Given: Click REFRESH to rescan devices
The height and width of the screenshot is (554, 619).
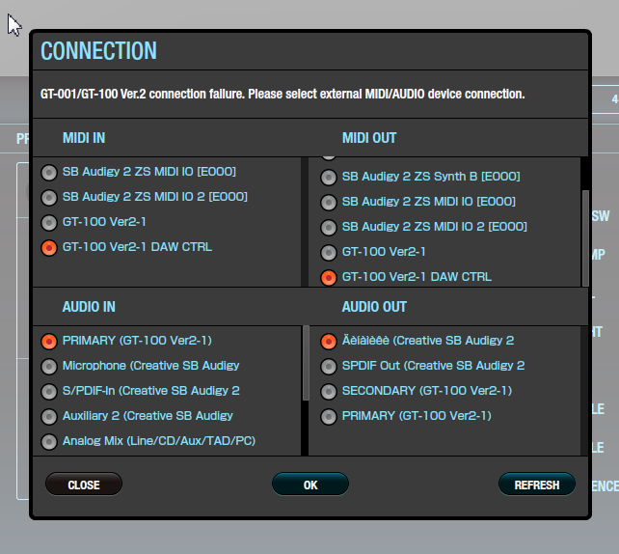Looking at the screenshot, I should pos(537,485).
